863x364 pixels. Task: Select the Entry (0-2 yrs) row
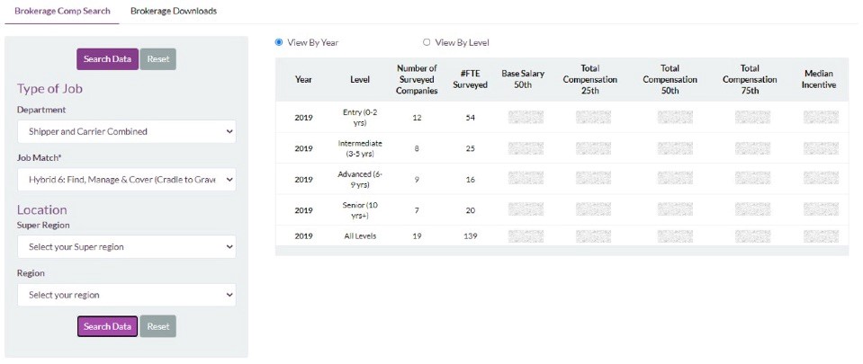coord(360,118)
